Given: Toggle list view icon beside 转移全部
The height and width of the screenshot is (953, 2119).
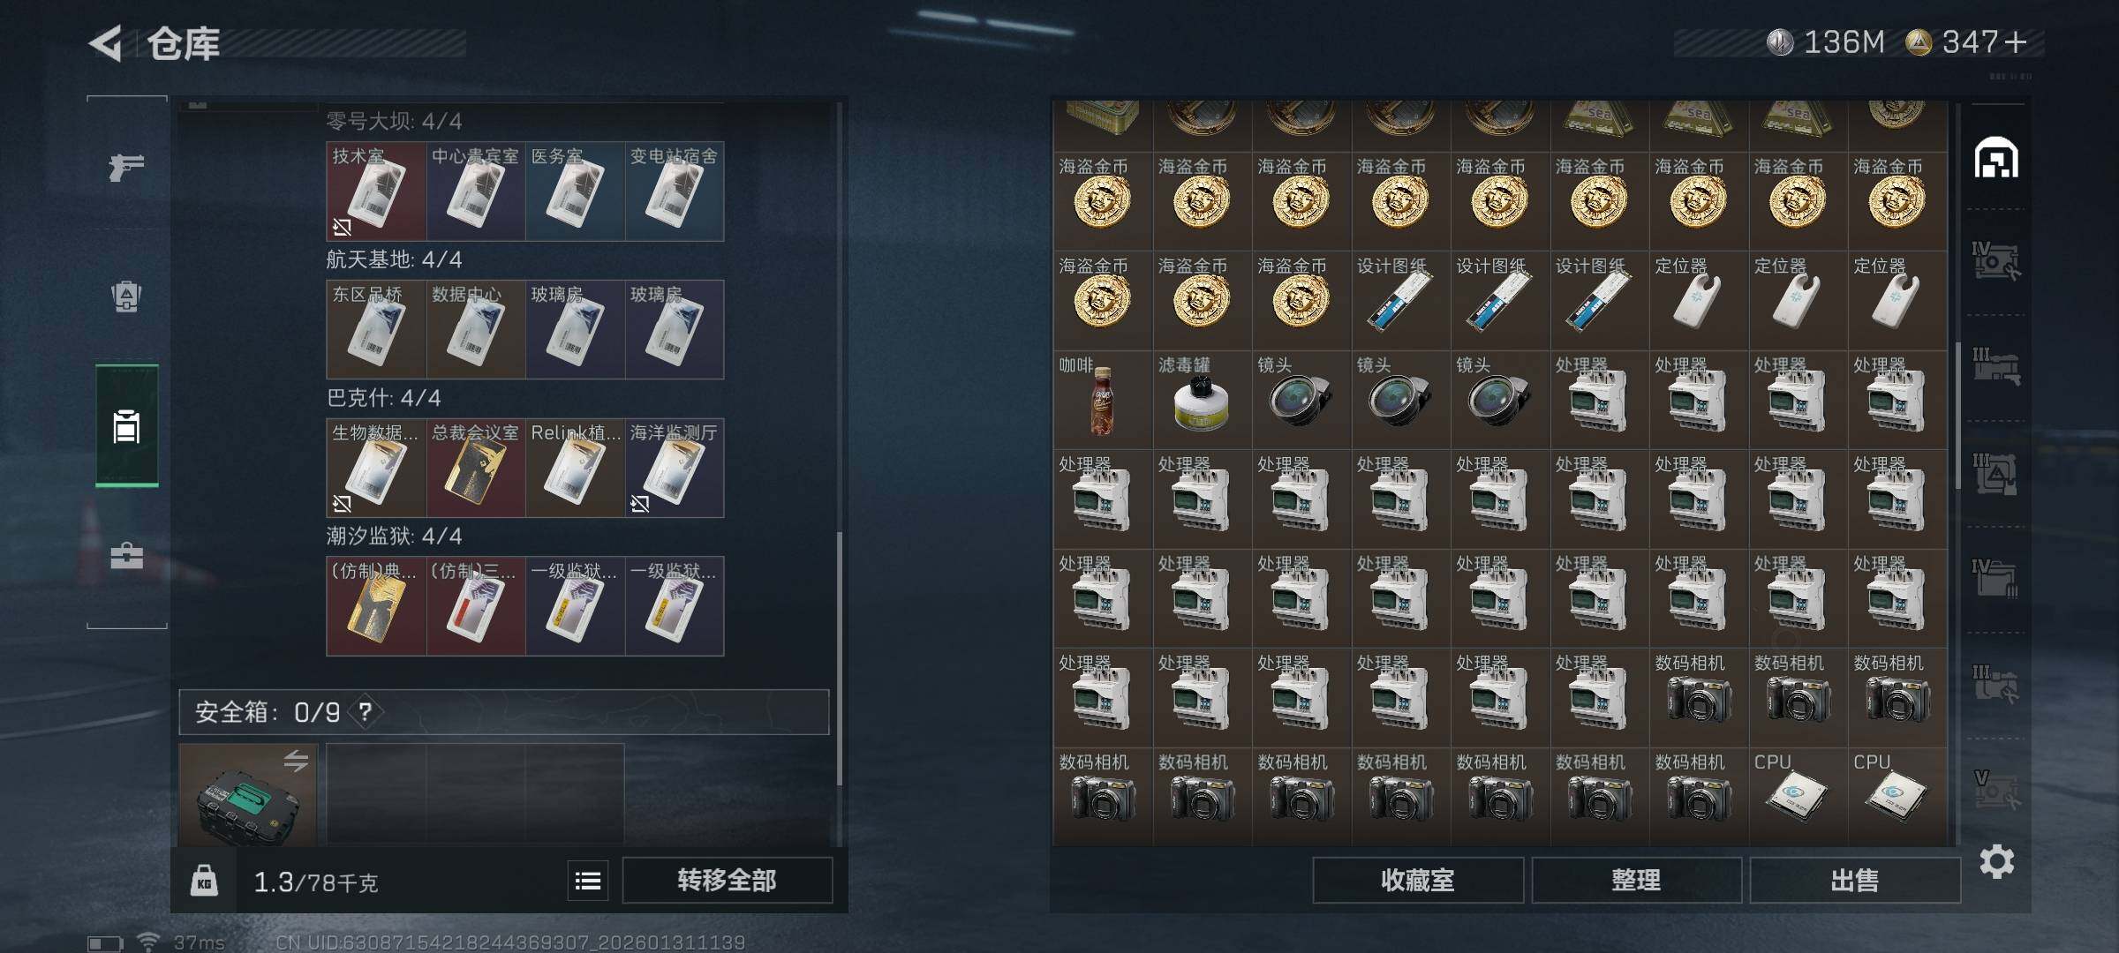Looking at the screenshot, I should (x=588, y=881).
